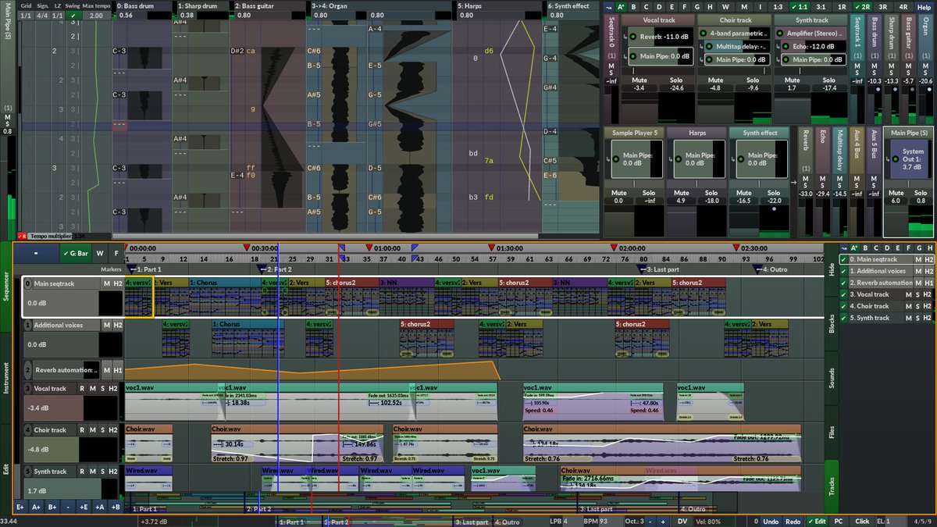Set mixer ratio to 3:1
This screenshot has width=937, height=527.
[821, 6]
